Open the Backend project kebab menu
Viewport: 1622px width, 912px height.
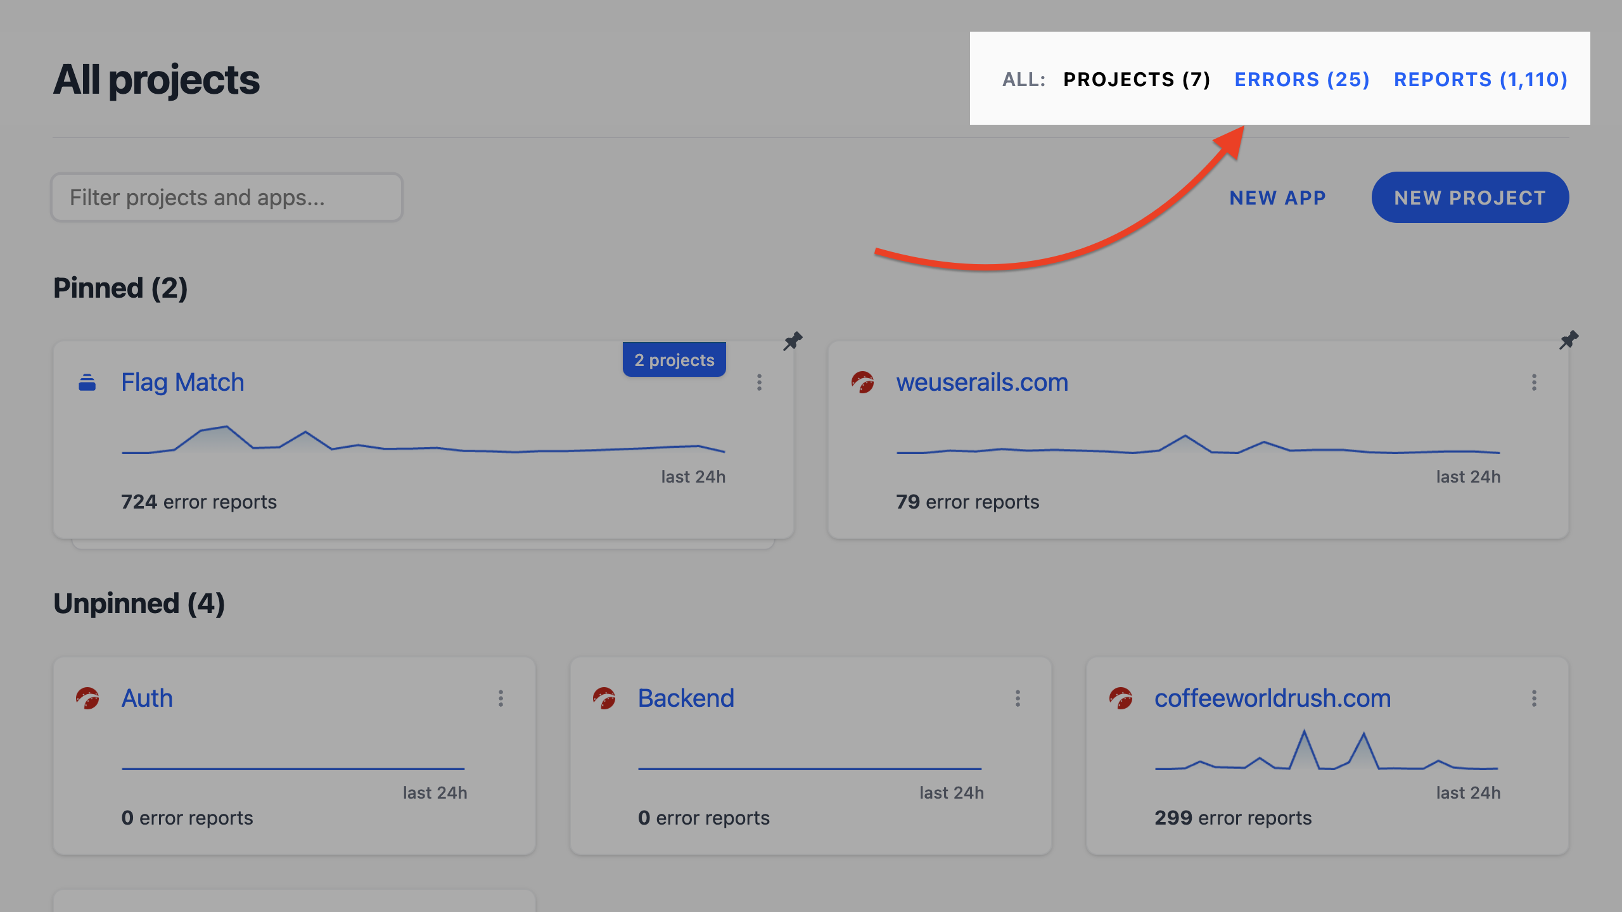(1018, 699)
